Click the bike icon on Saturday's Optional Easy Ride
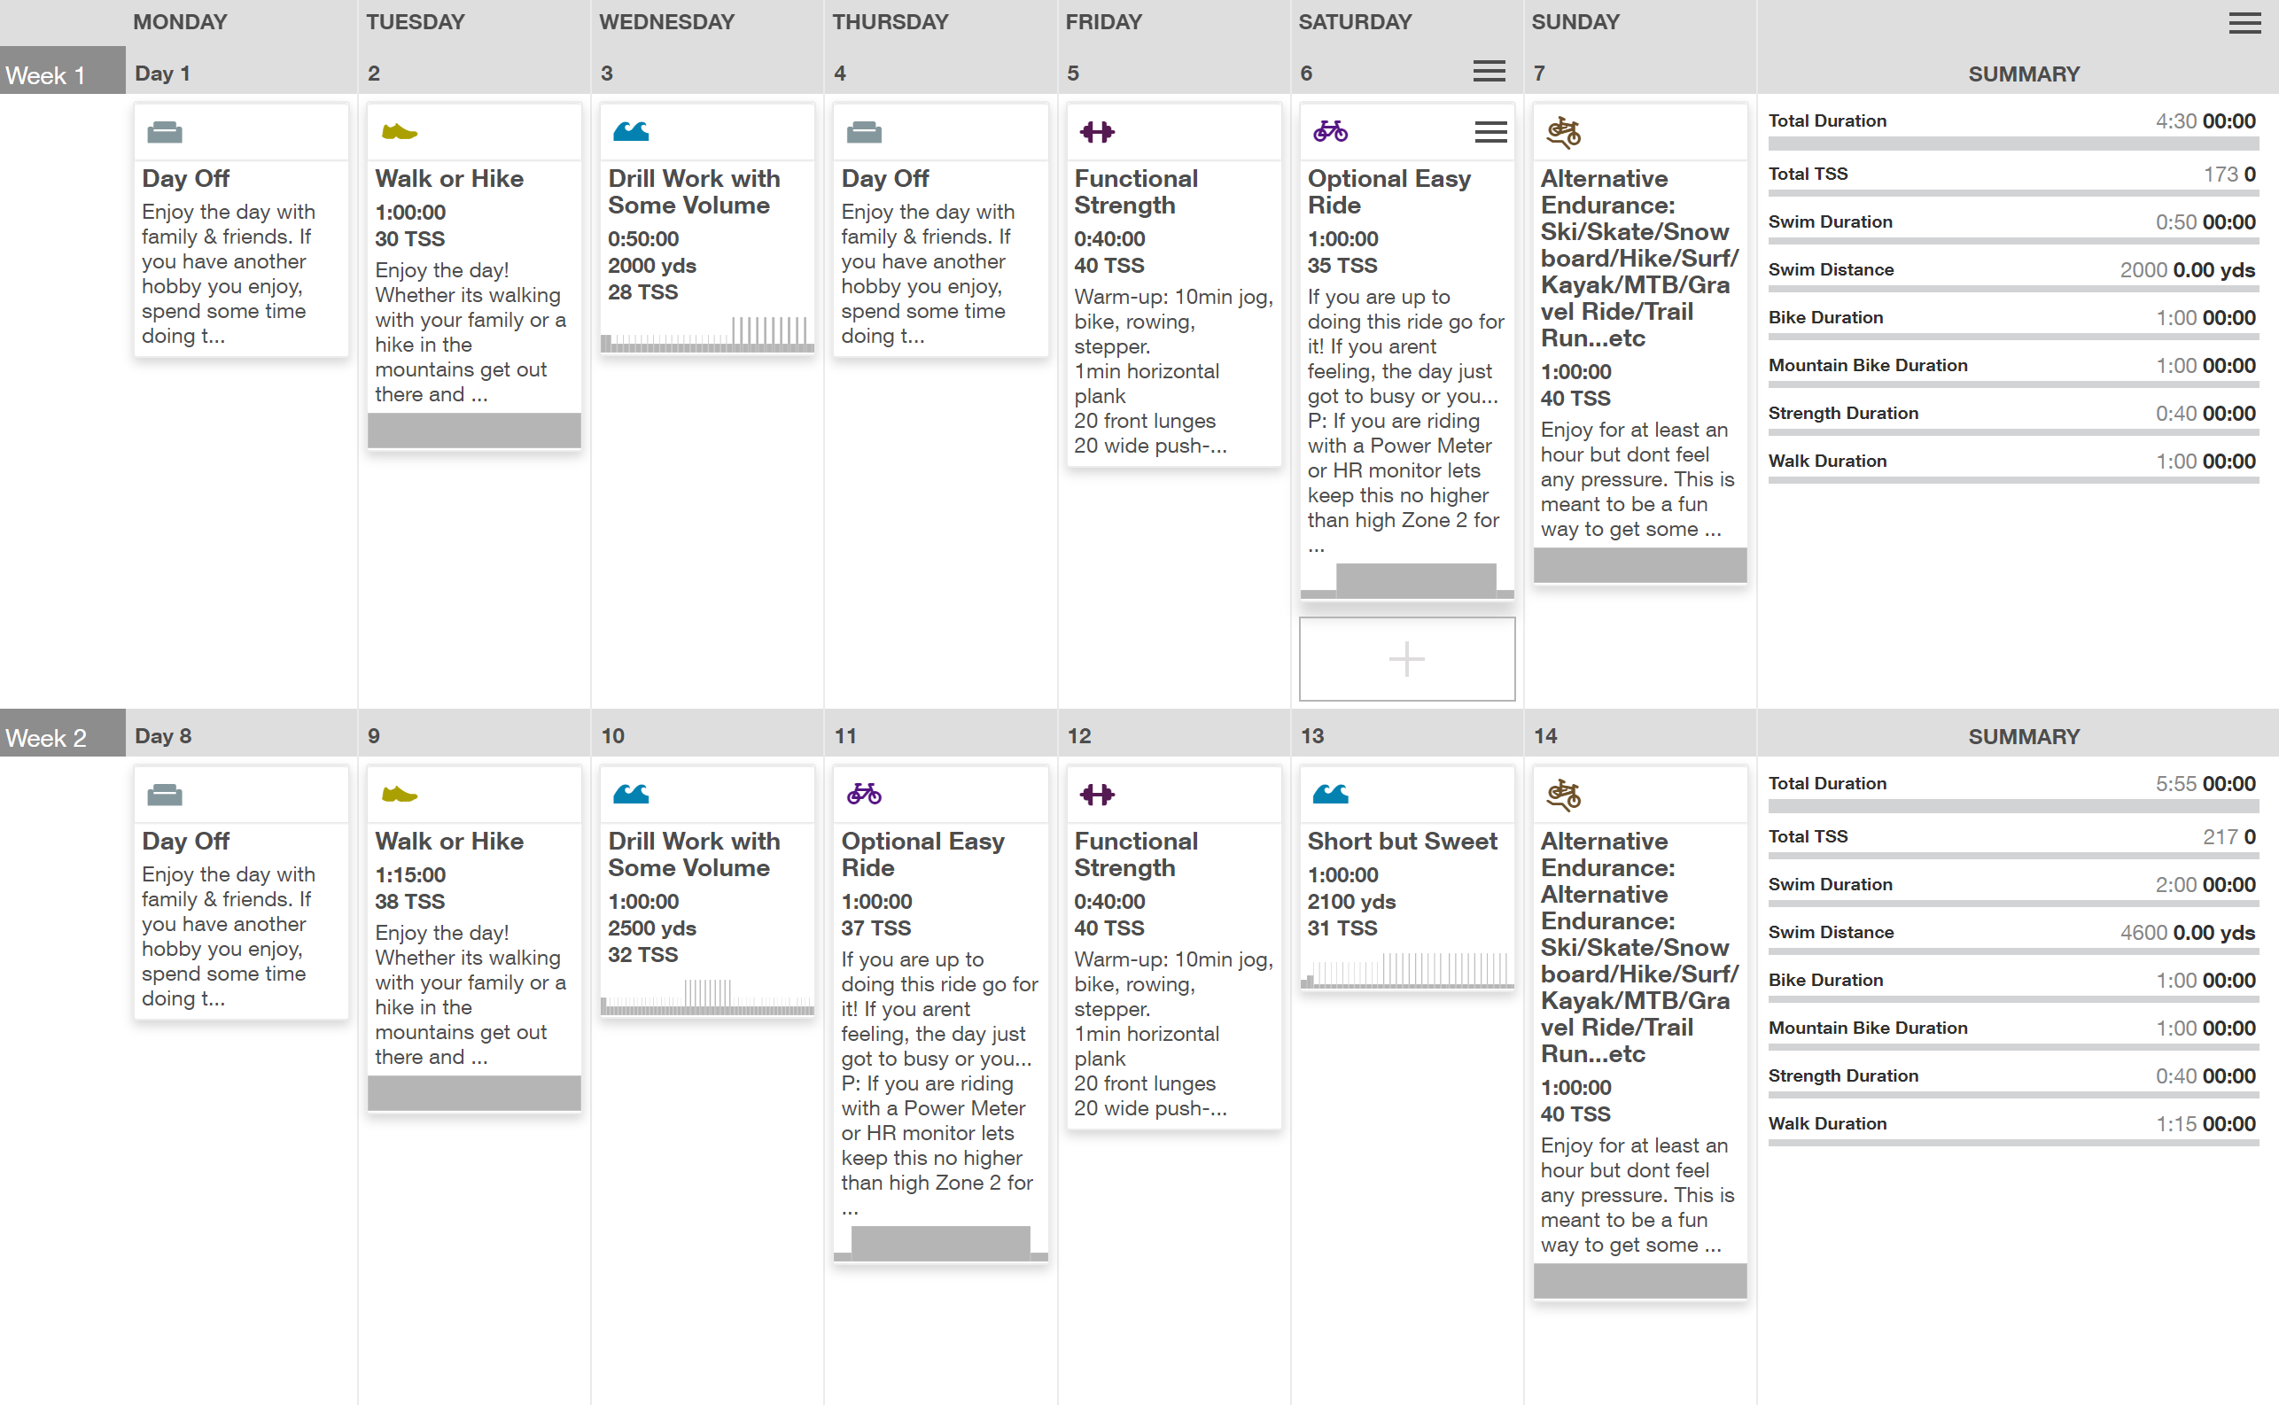 (x=1330, y=132)
